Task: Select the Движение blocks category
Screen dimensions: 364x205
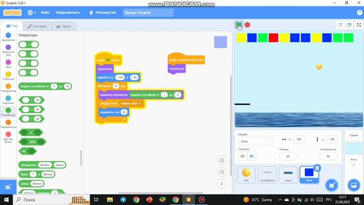Action: (8, 36)
